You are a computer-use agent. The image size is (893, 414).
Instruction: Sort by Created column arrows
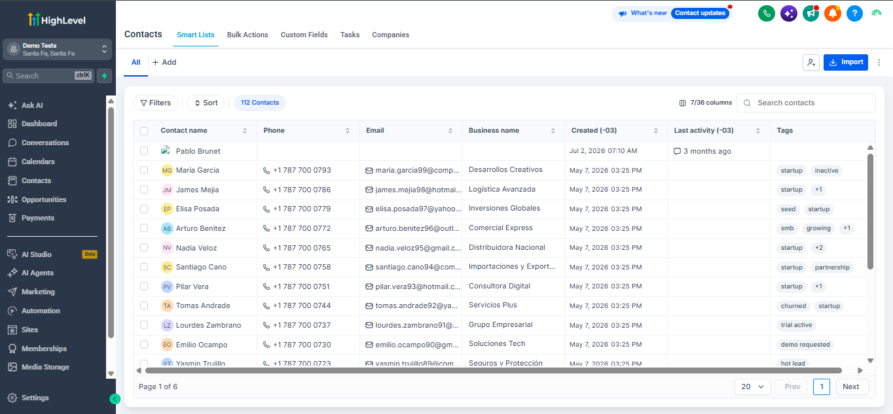[655, 131]
